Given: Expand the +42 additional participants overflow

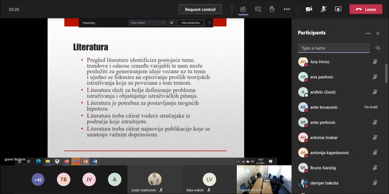Looking at the screenshot, I should pos(38,179).
